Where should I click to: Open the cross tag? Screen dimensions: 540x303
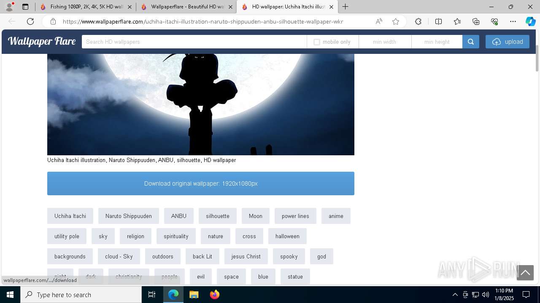[249, 236]
